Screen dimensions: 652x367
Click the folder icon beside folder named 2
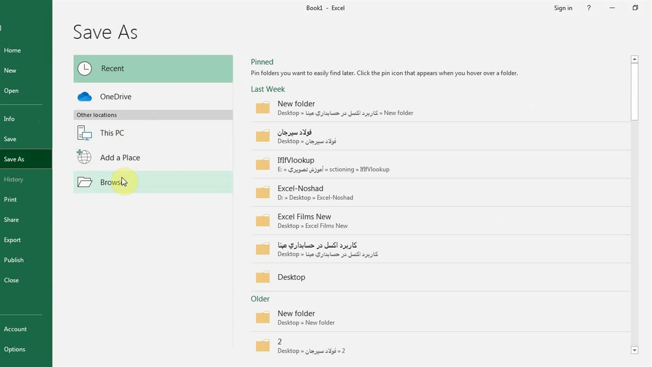(x=263, y=346)
